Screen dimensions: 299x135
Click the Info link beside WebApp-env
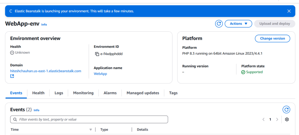44,25
